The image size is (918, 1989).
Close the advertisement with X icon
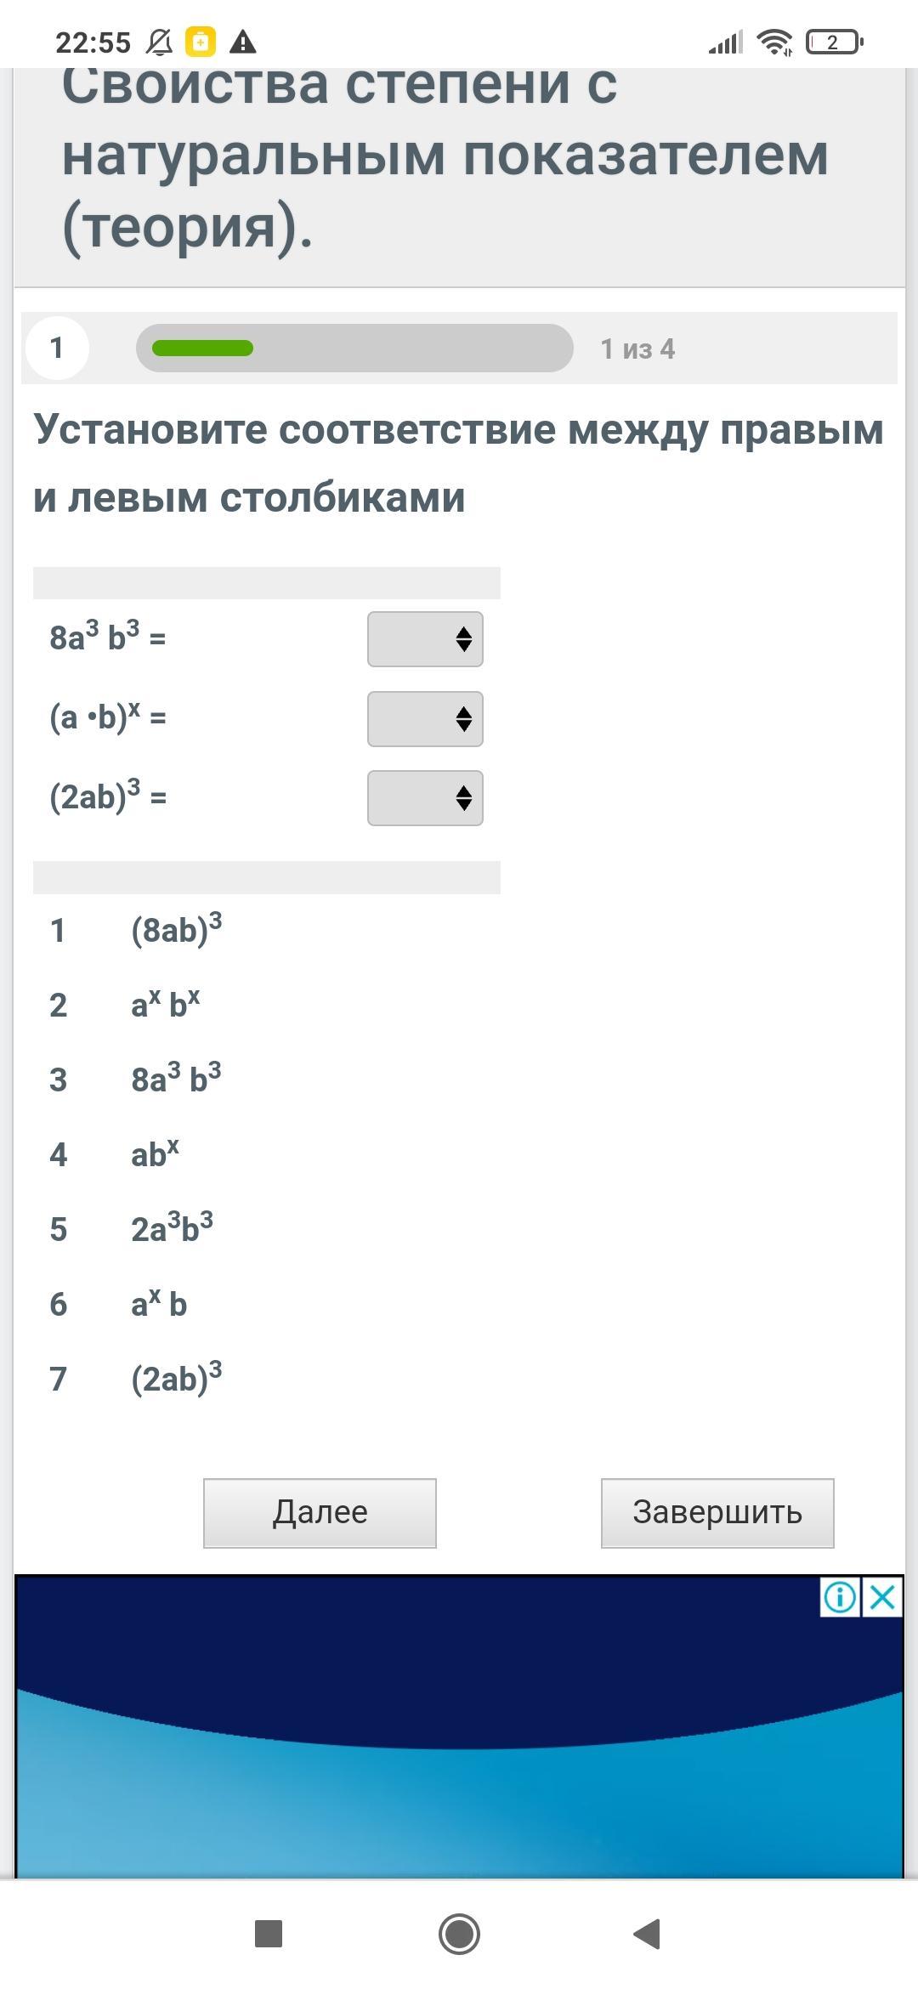883,1597
